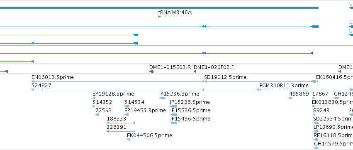The height and width of the screenshot is (150, 353).
Task: Select the EK044506.5prime feature glyph
Action: [128, 140]
